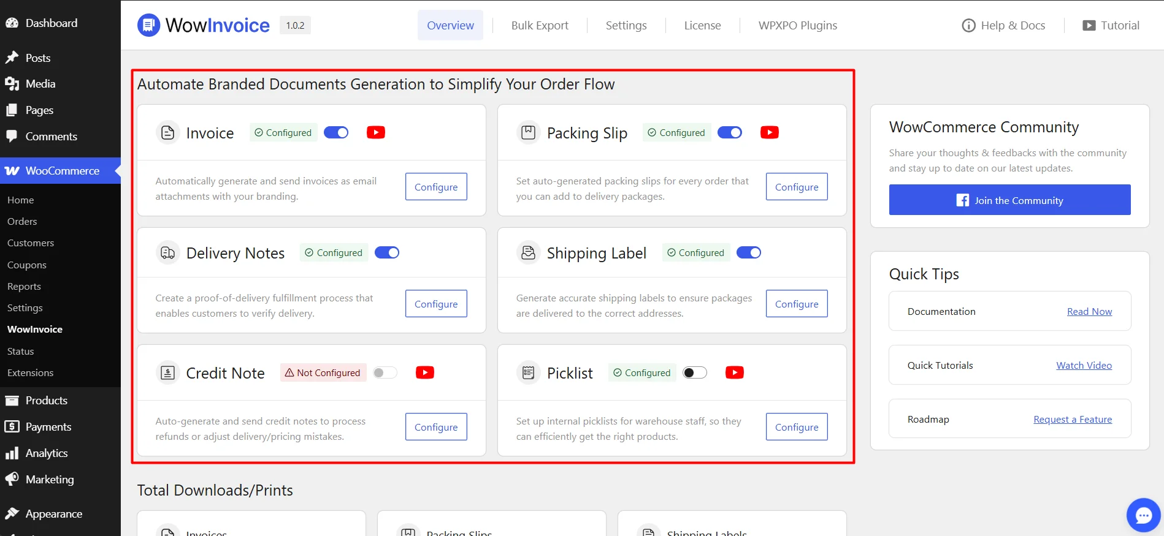Open Coupons in WooCommerce submenu

click(27, 265)
